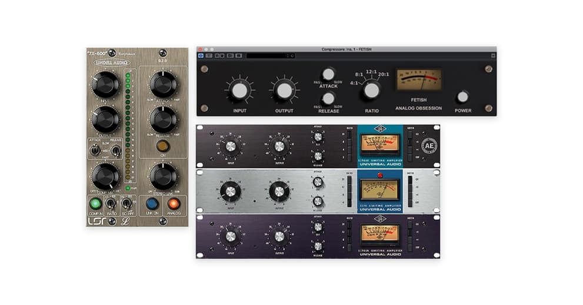Click the OUTPUT knob on Lindell 7X-500
The image size is (583, 305).
pos(105,119)
